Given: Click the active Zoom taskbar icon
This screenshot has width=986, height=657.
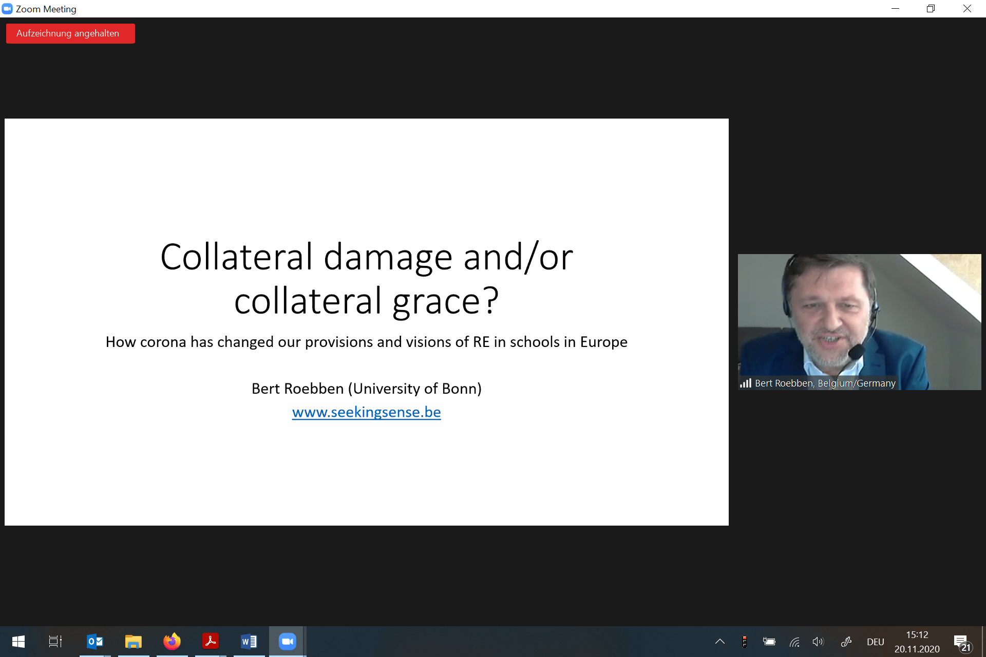Looking at the screenshot, I should click(287, 642).
